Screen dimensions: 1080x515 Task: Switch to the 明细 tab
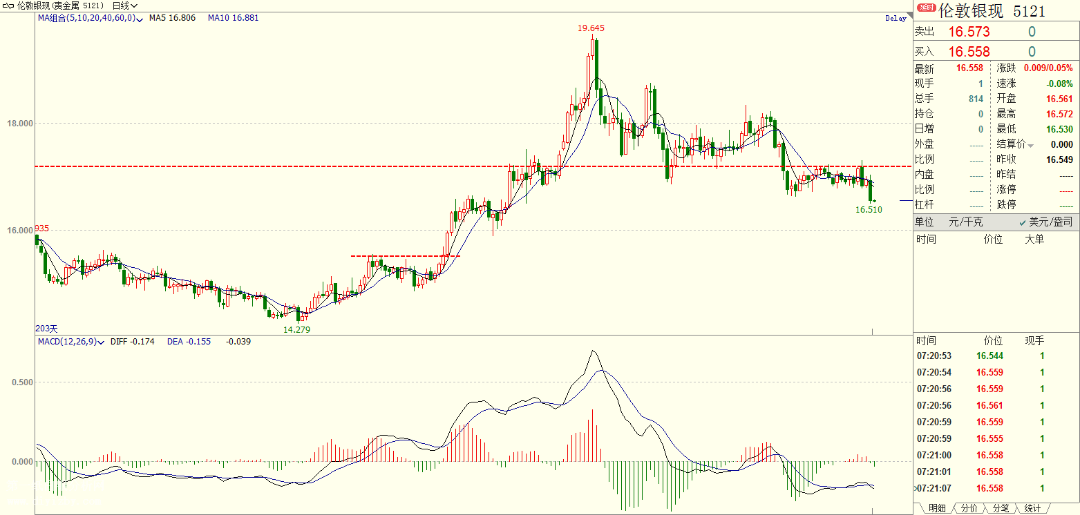click(x=936, y=508)
